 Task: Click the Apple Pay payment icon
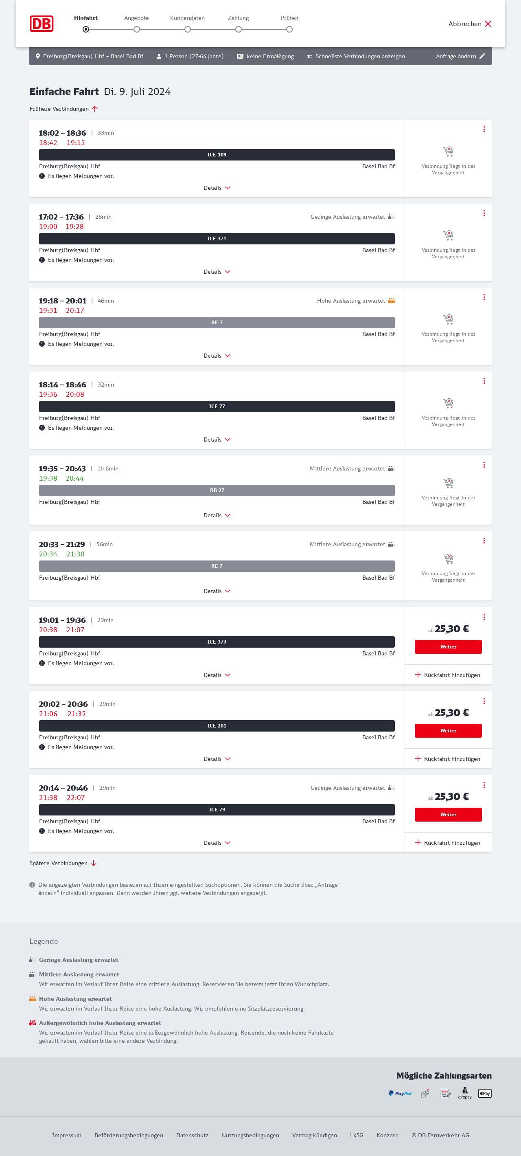click(x=485, y=1093)
